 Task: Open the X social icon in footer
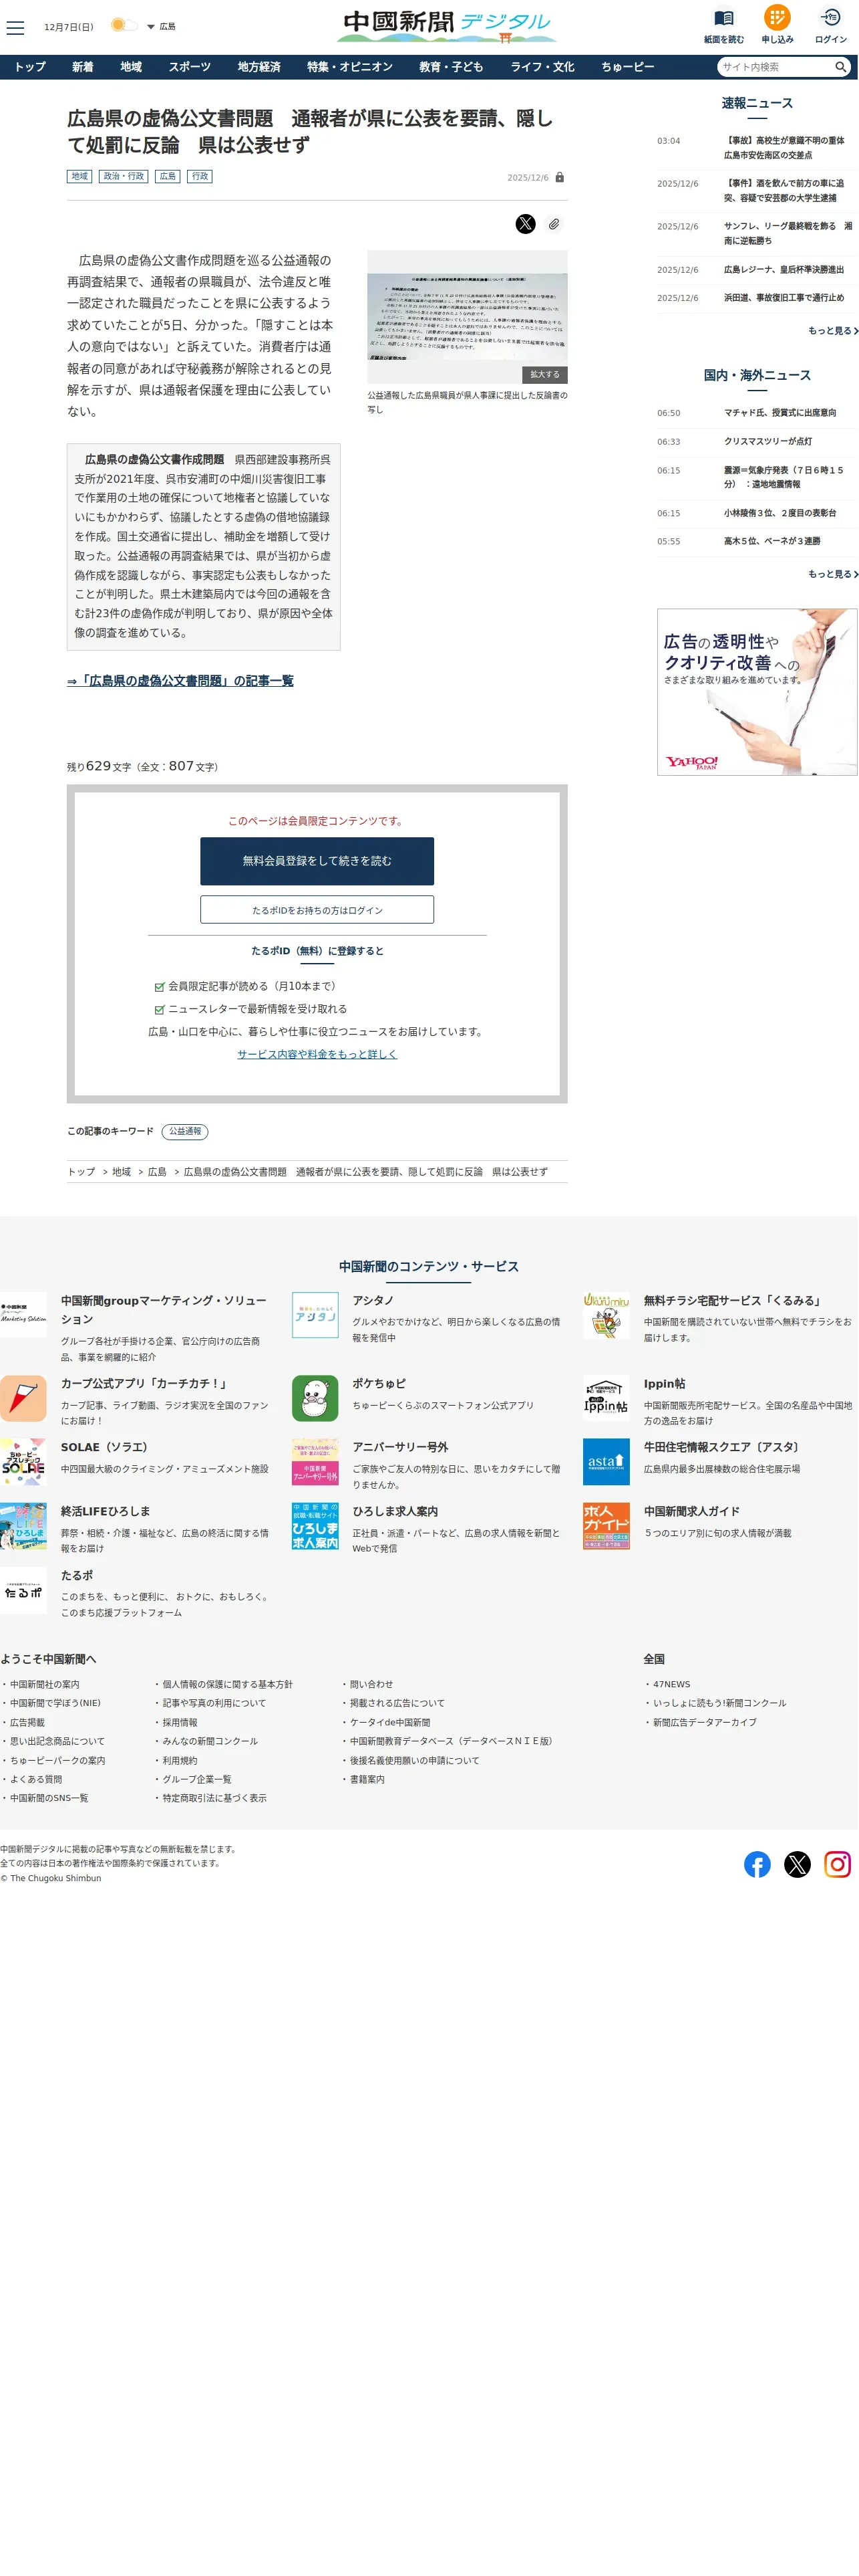tap(797, 1865)
